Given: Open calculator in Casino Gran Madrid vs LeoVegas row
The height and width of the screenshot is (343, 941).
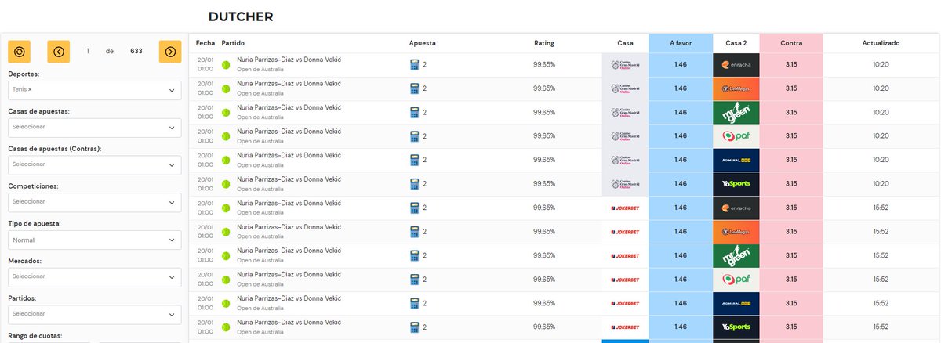Looking at the screenshot, I should click(x=414, y=88).
